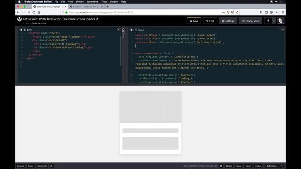Open the Library icon in toolbar
This screenshot has height=169, width=301.
(x=261, y=12)
